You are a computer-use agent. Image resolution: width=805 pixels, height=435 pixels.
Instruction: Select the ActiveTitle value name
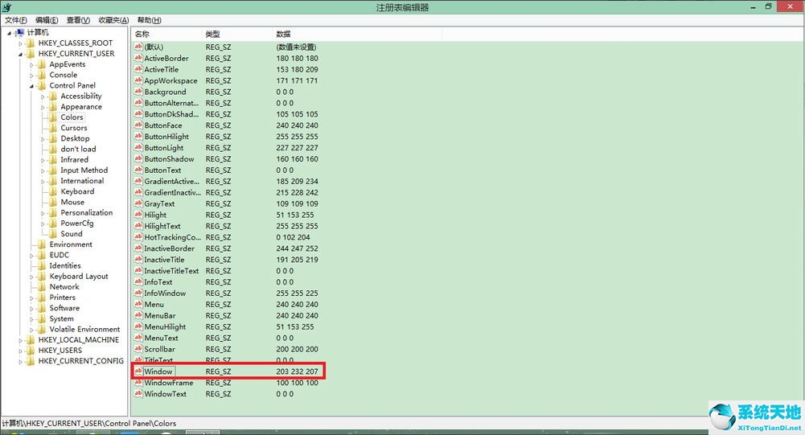pos(161,69)
